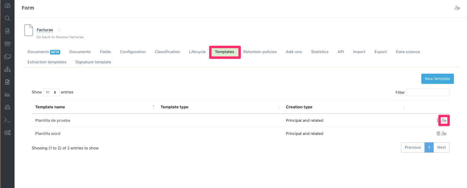Open the users group icon in sidebar
The width and height of the screenshot is (467, 188).
coord(7,44)
